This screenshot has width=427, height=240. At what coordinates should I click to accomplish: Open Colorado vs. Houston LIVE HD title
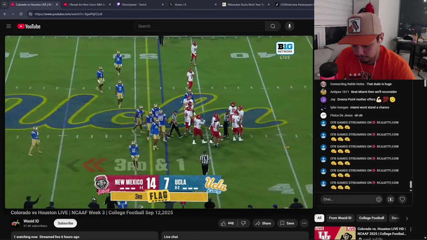click(x=382, y=231)
